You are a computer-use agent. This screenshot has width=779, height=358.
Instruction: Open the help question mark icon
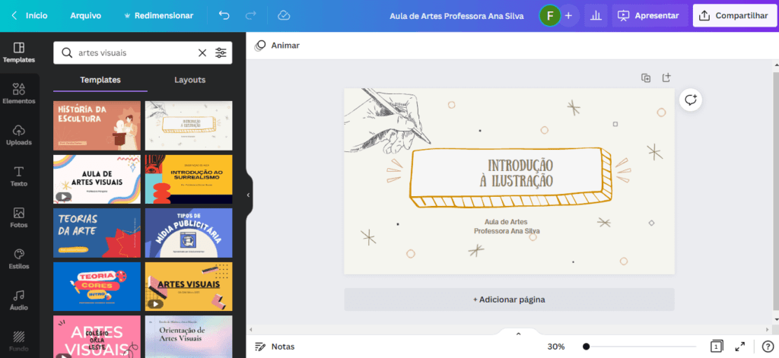767,347
